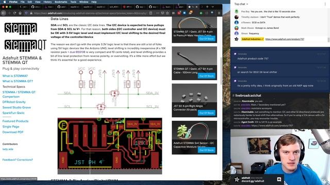Open contributor lady ada's profile link
Image resolution: width=330 pixels, height=185 pixels.
[8, 149]
